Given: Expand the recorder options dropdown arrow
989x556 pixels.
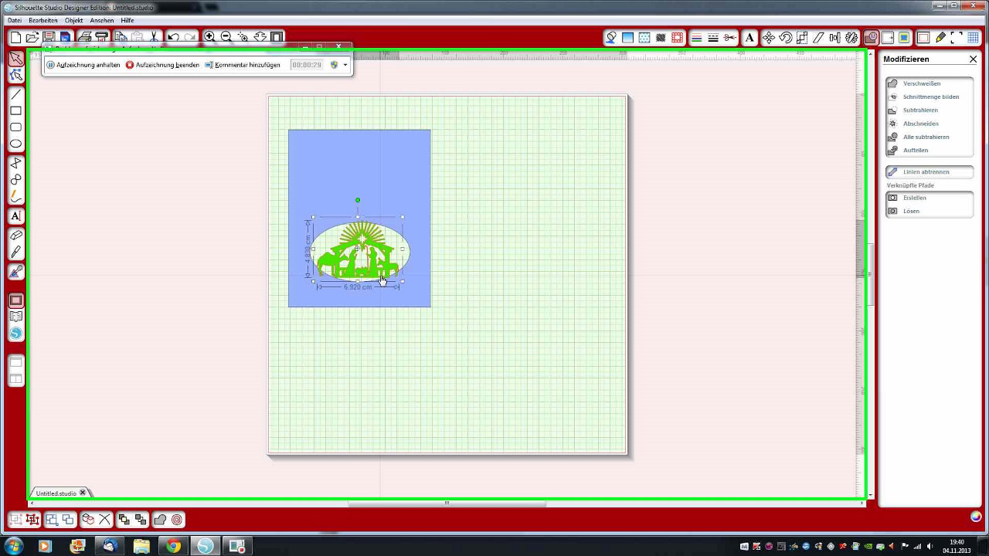Looking at the screenshot, I should (x=345, y=65).
